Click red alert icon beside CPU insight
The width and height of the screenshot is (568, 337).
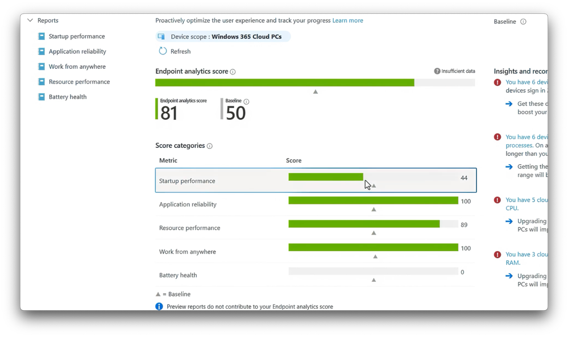[x=497, y=200]
